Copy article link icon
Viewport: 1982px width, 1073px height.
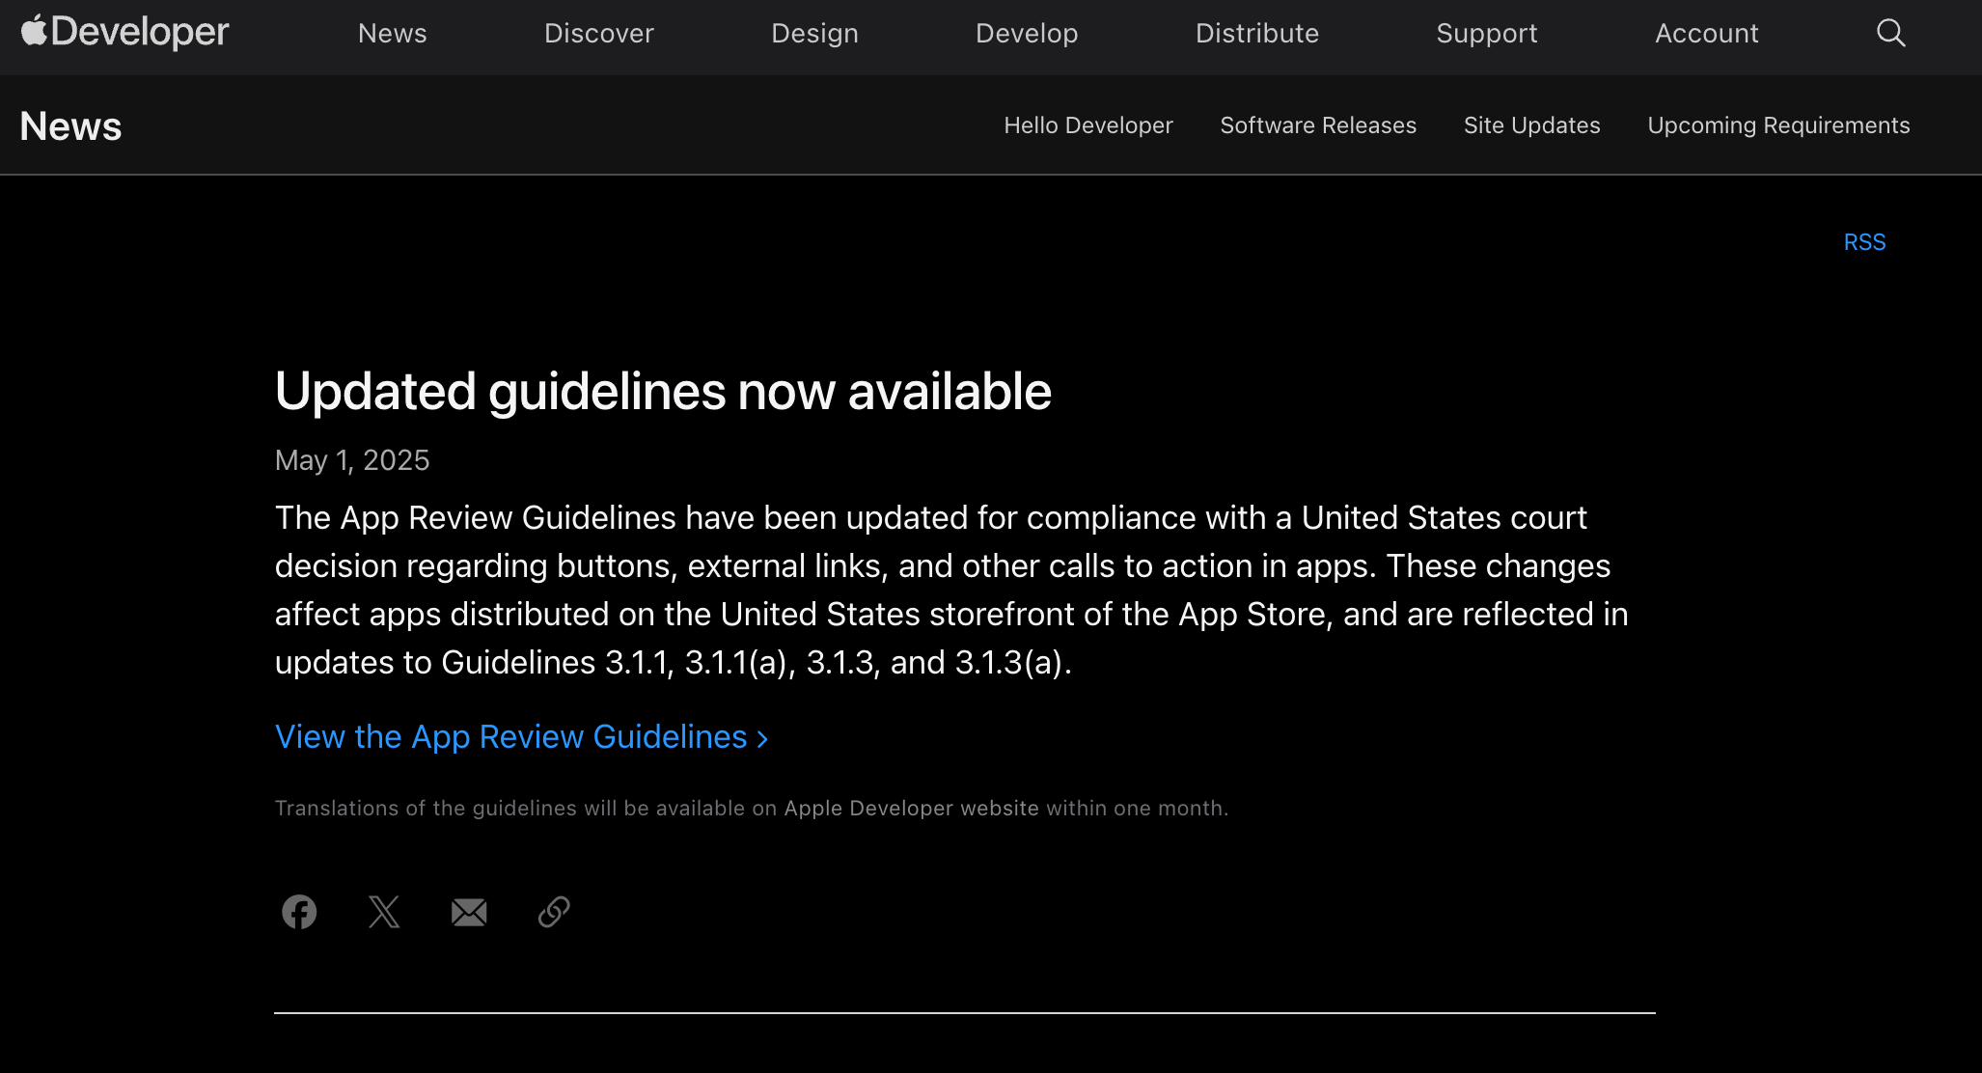click(x=554, y=912)
